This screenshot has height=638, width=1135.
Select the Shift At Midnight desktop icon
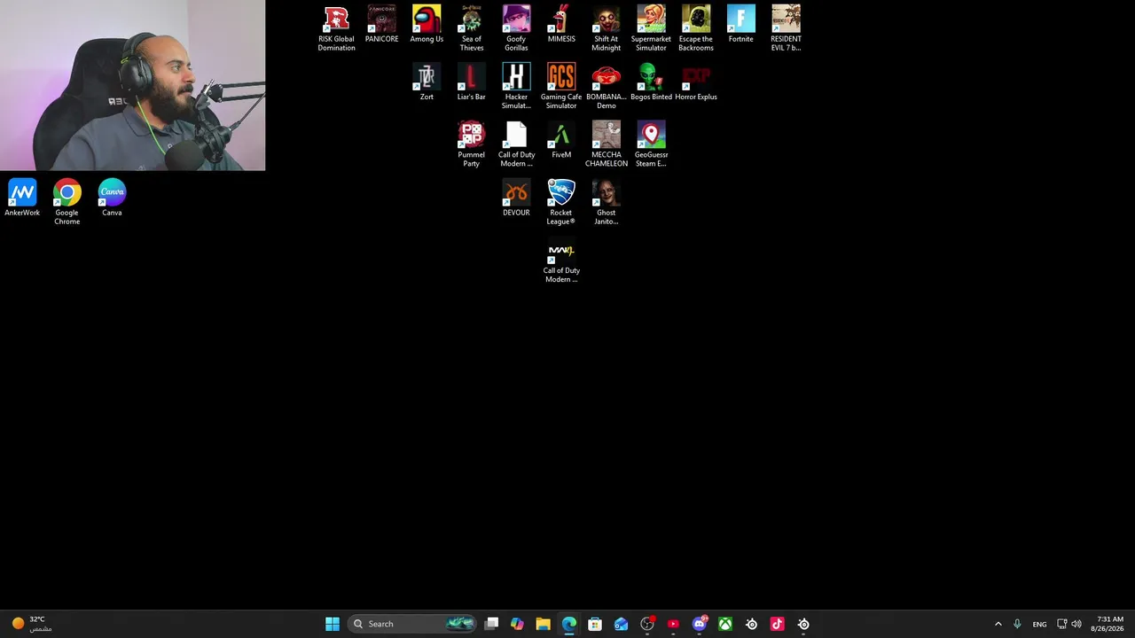[607, 28]
